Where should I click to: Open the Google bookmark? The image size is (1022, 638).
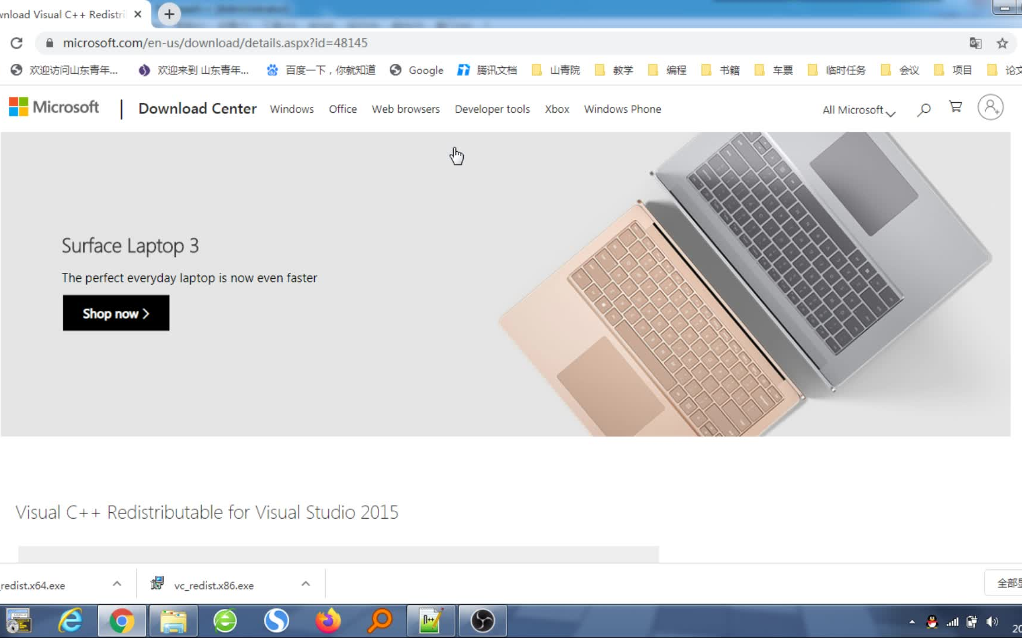pyautogui.click(x=416, y=70)
